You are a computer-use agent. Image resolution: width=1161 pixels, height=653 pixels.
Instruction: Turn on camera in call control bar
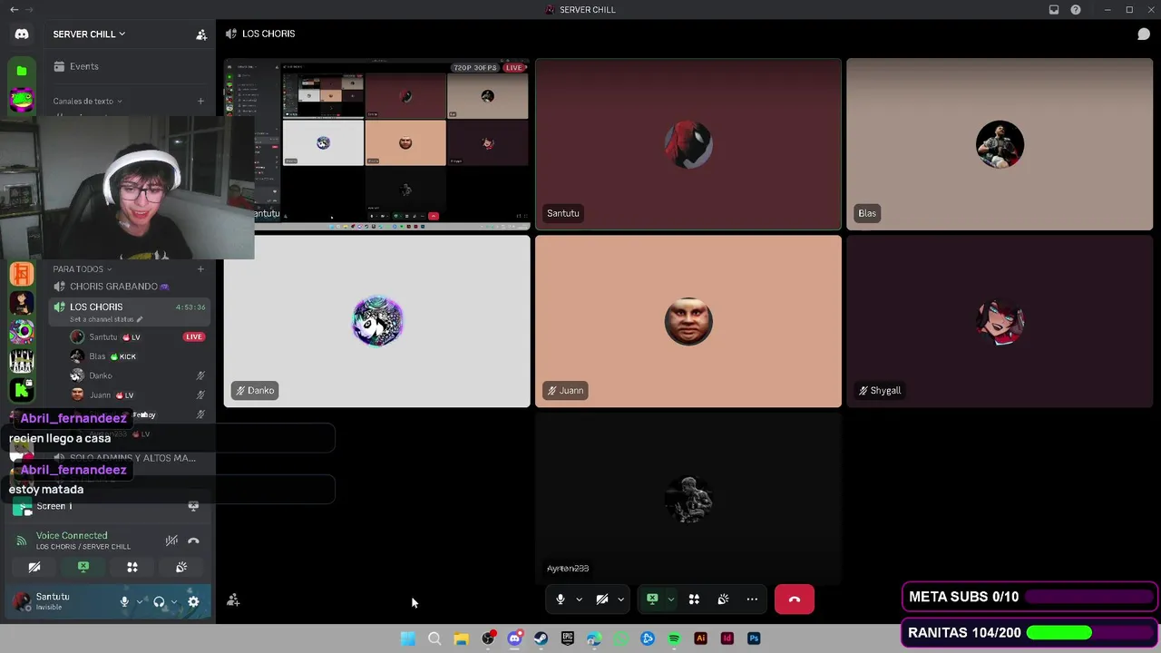click(601, 599)
